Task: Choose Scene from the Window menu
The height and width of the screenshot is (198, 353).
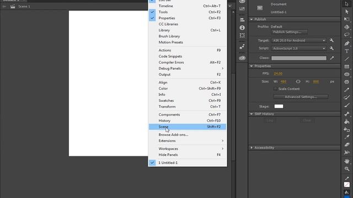Action: pos(188,127)
